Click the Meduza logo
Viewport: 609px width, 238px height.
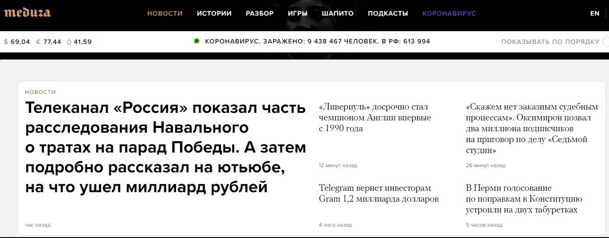27,13
